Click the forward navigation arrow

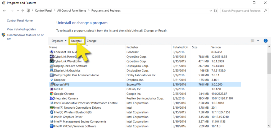click(12, 11)
